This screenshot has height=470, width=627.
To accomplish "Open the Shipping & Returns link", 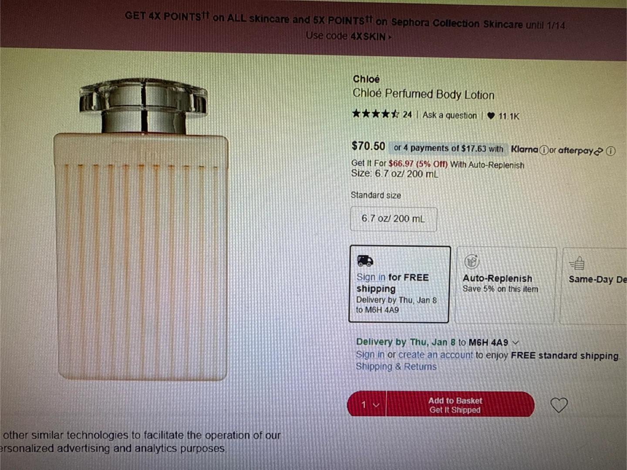I will click(x=396, y=367).
